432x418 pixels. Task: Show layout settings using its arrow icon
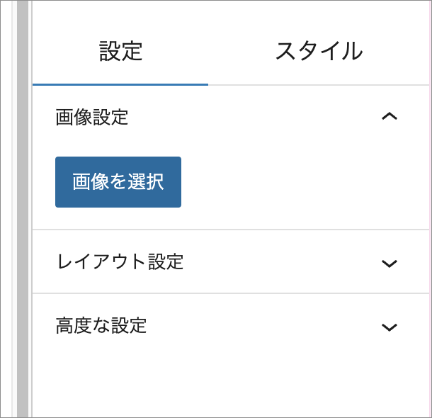(389, 263)
